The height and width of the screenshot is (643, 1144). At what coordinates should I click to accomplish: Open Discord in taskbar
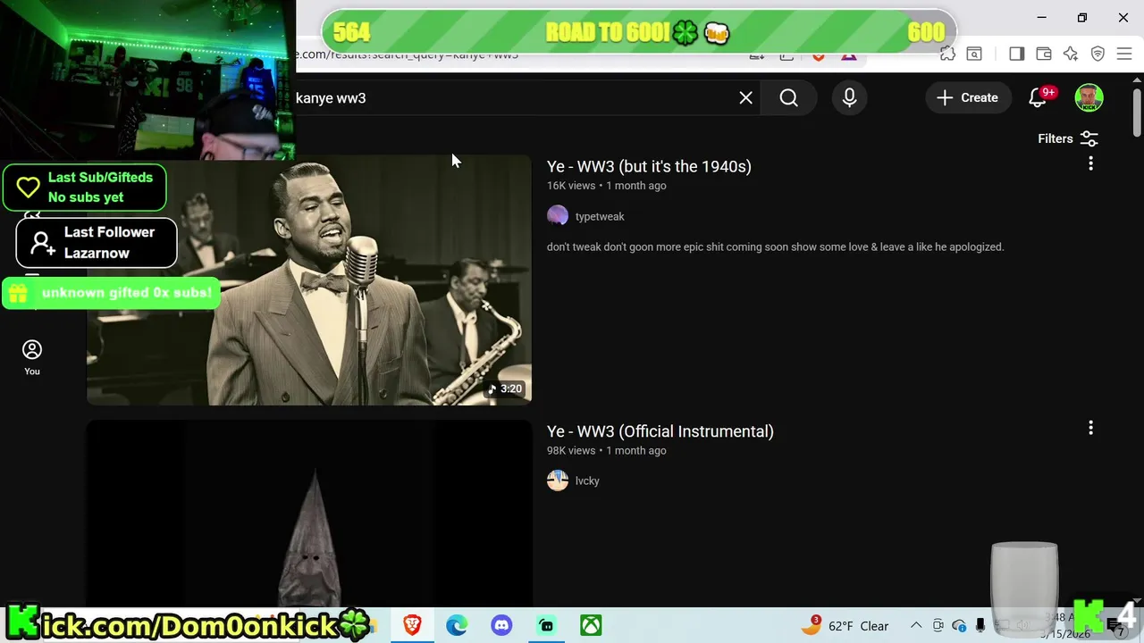tap(501, 625)
